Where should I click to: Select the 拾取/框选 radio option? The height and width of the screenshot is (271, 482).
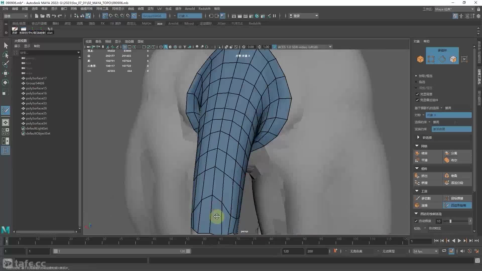416,76
